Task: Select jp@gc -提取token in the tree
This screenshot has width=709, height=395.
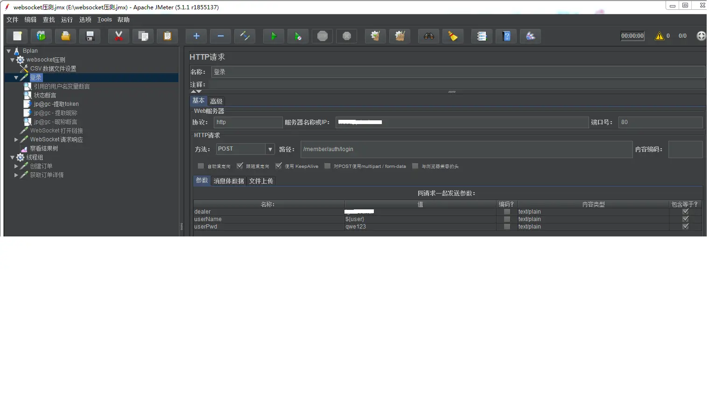Action: (56, 104)
